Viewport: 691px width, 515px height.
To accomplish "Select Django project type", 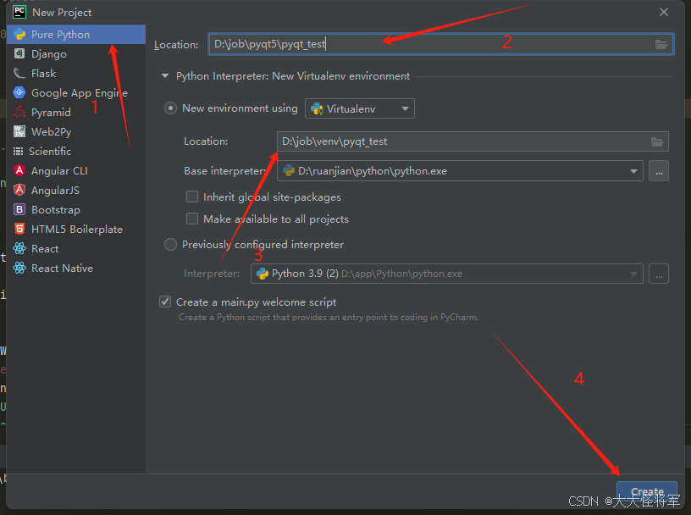I will 76,53.
